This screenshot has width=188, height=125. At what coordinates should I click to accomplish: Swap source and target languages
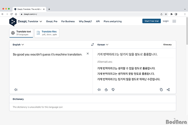pos(92,45)
